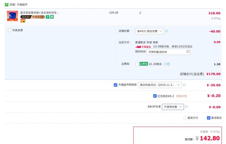Screen dimensions: 226x144
Task: Click the 普通配送 快递 免邮 shipping text
Action: click(x=146, y=42)
